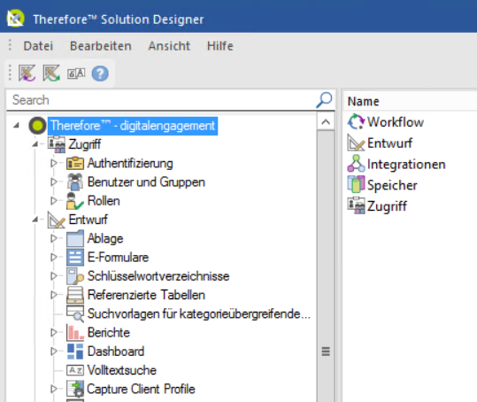
Task: Open the Ansicht menu
Action: tap(169, 46)
